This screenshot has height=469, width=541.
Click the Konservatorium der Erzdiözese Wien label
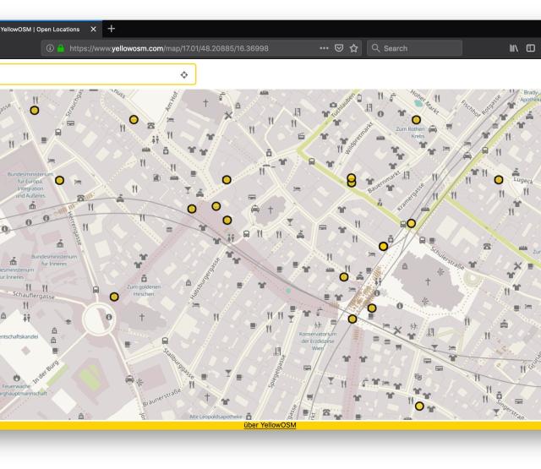[x=318, y=341]
